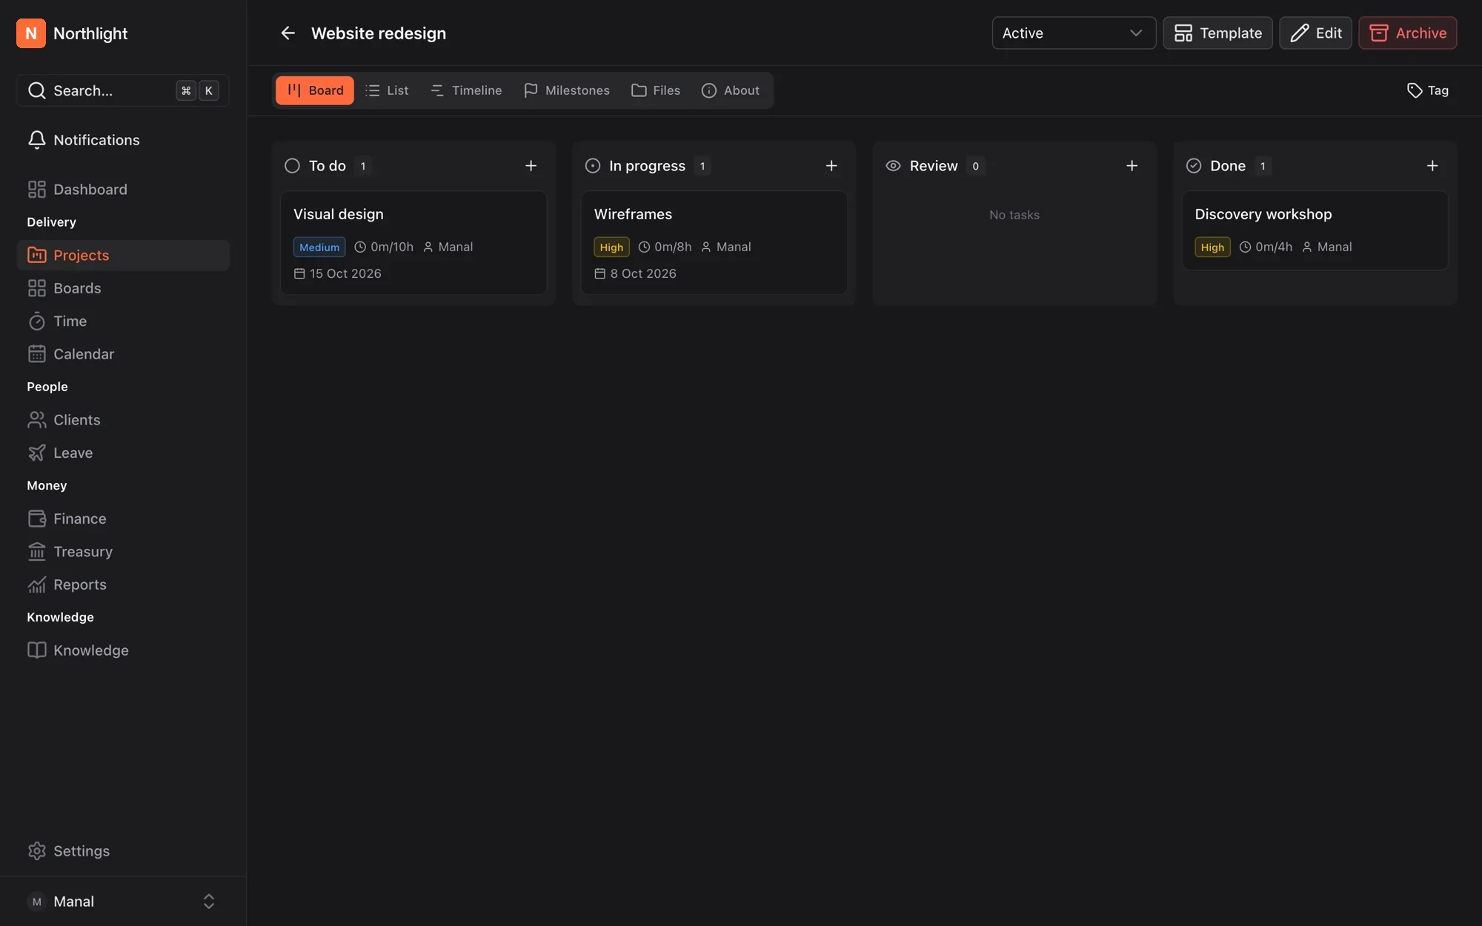Open the Files tab

[656, 90]
